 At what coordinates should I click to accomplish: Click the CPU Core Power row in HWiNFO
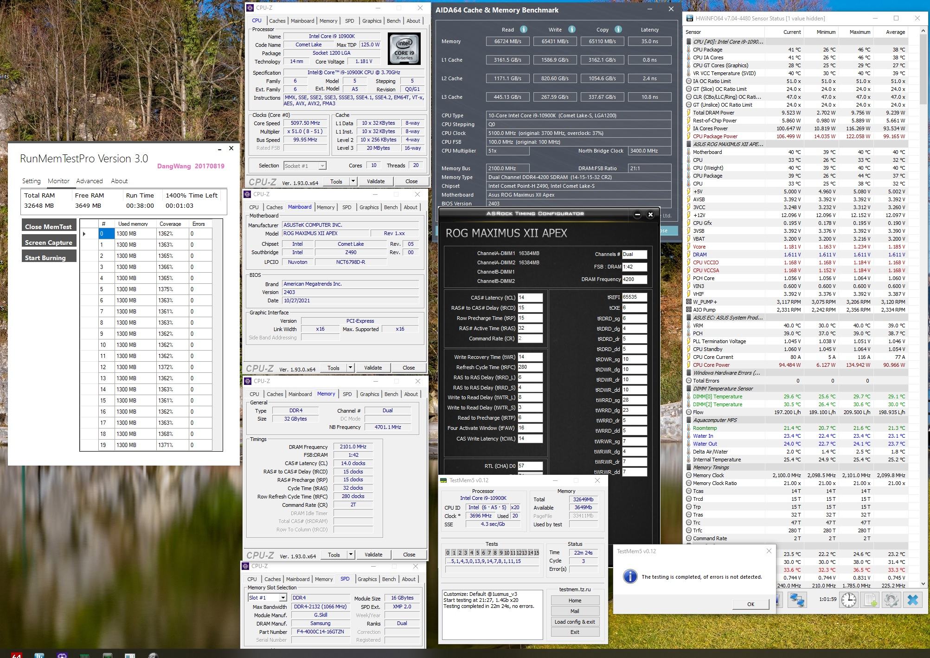(796, 365)
